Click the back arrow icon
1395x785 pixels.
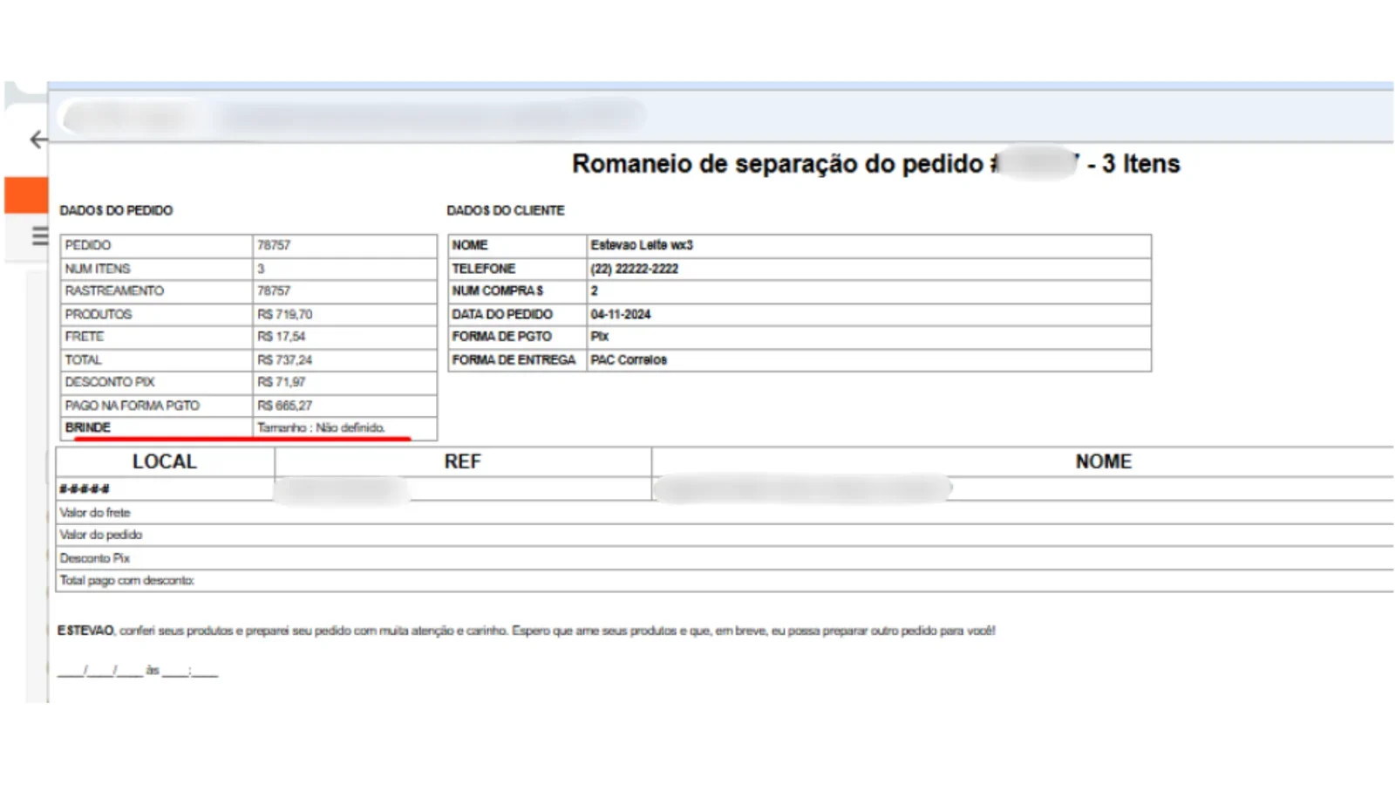click(38, 140)
